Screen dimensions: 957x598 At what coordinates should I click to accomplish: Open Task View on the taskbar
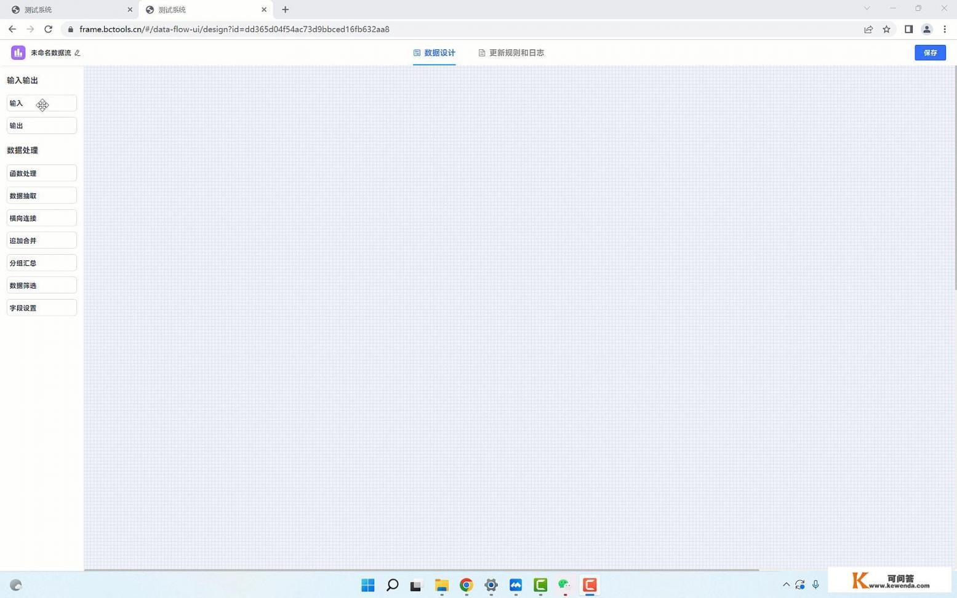(416, 585)
